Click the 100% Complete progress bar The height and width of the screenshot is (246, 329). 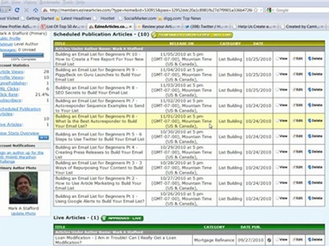click(x=23, y=55)
